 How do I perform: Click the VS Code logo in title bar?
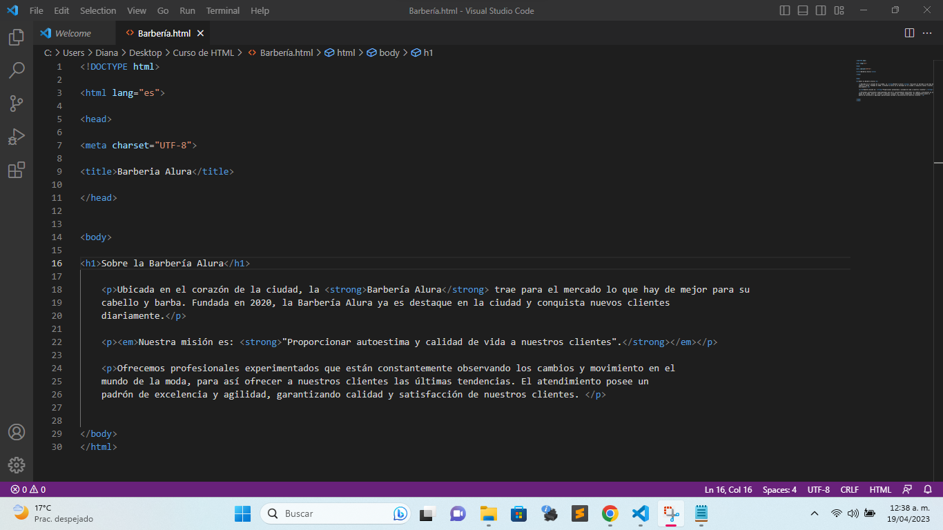coord(12,10)
